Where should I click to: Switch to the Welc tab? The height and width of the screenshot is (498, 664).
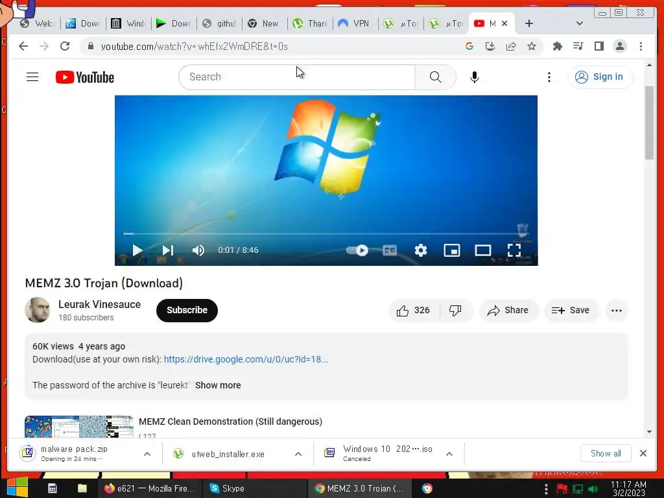click(38, 23)
